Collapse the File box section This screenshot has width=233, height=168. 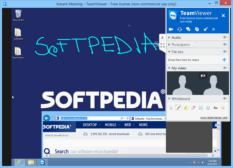pos(169,52)
